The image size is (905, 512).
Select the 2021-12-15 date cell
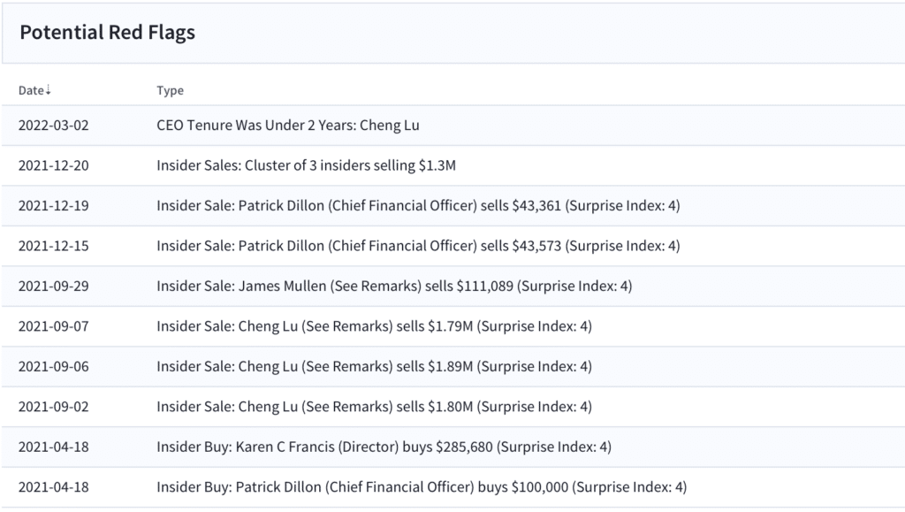(x=54, y=246)
